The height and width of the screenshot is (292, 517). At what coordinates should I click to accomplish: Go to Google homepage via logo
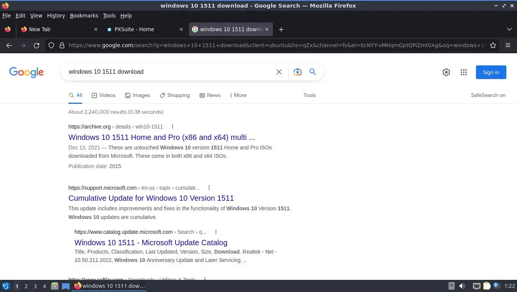pos(27,72)
